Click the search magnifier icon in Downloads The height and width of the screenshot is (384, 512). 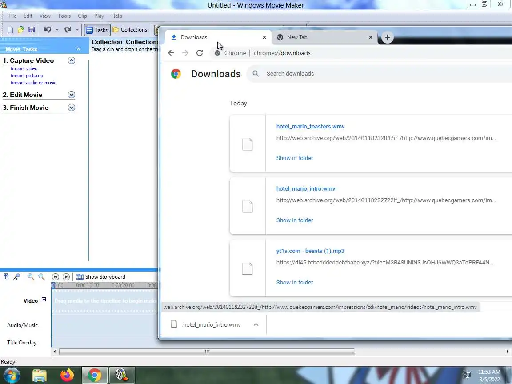click(x=256, y=74)
